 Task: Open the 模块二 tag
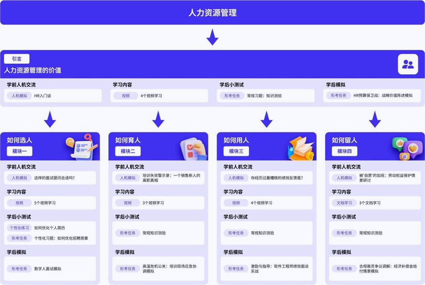click(x=128, y=151)
